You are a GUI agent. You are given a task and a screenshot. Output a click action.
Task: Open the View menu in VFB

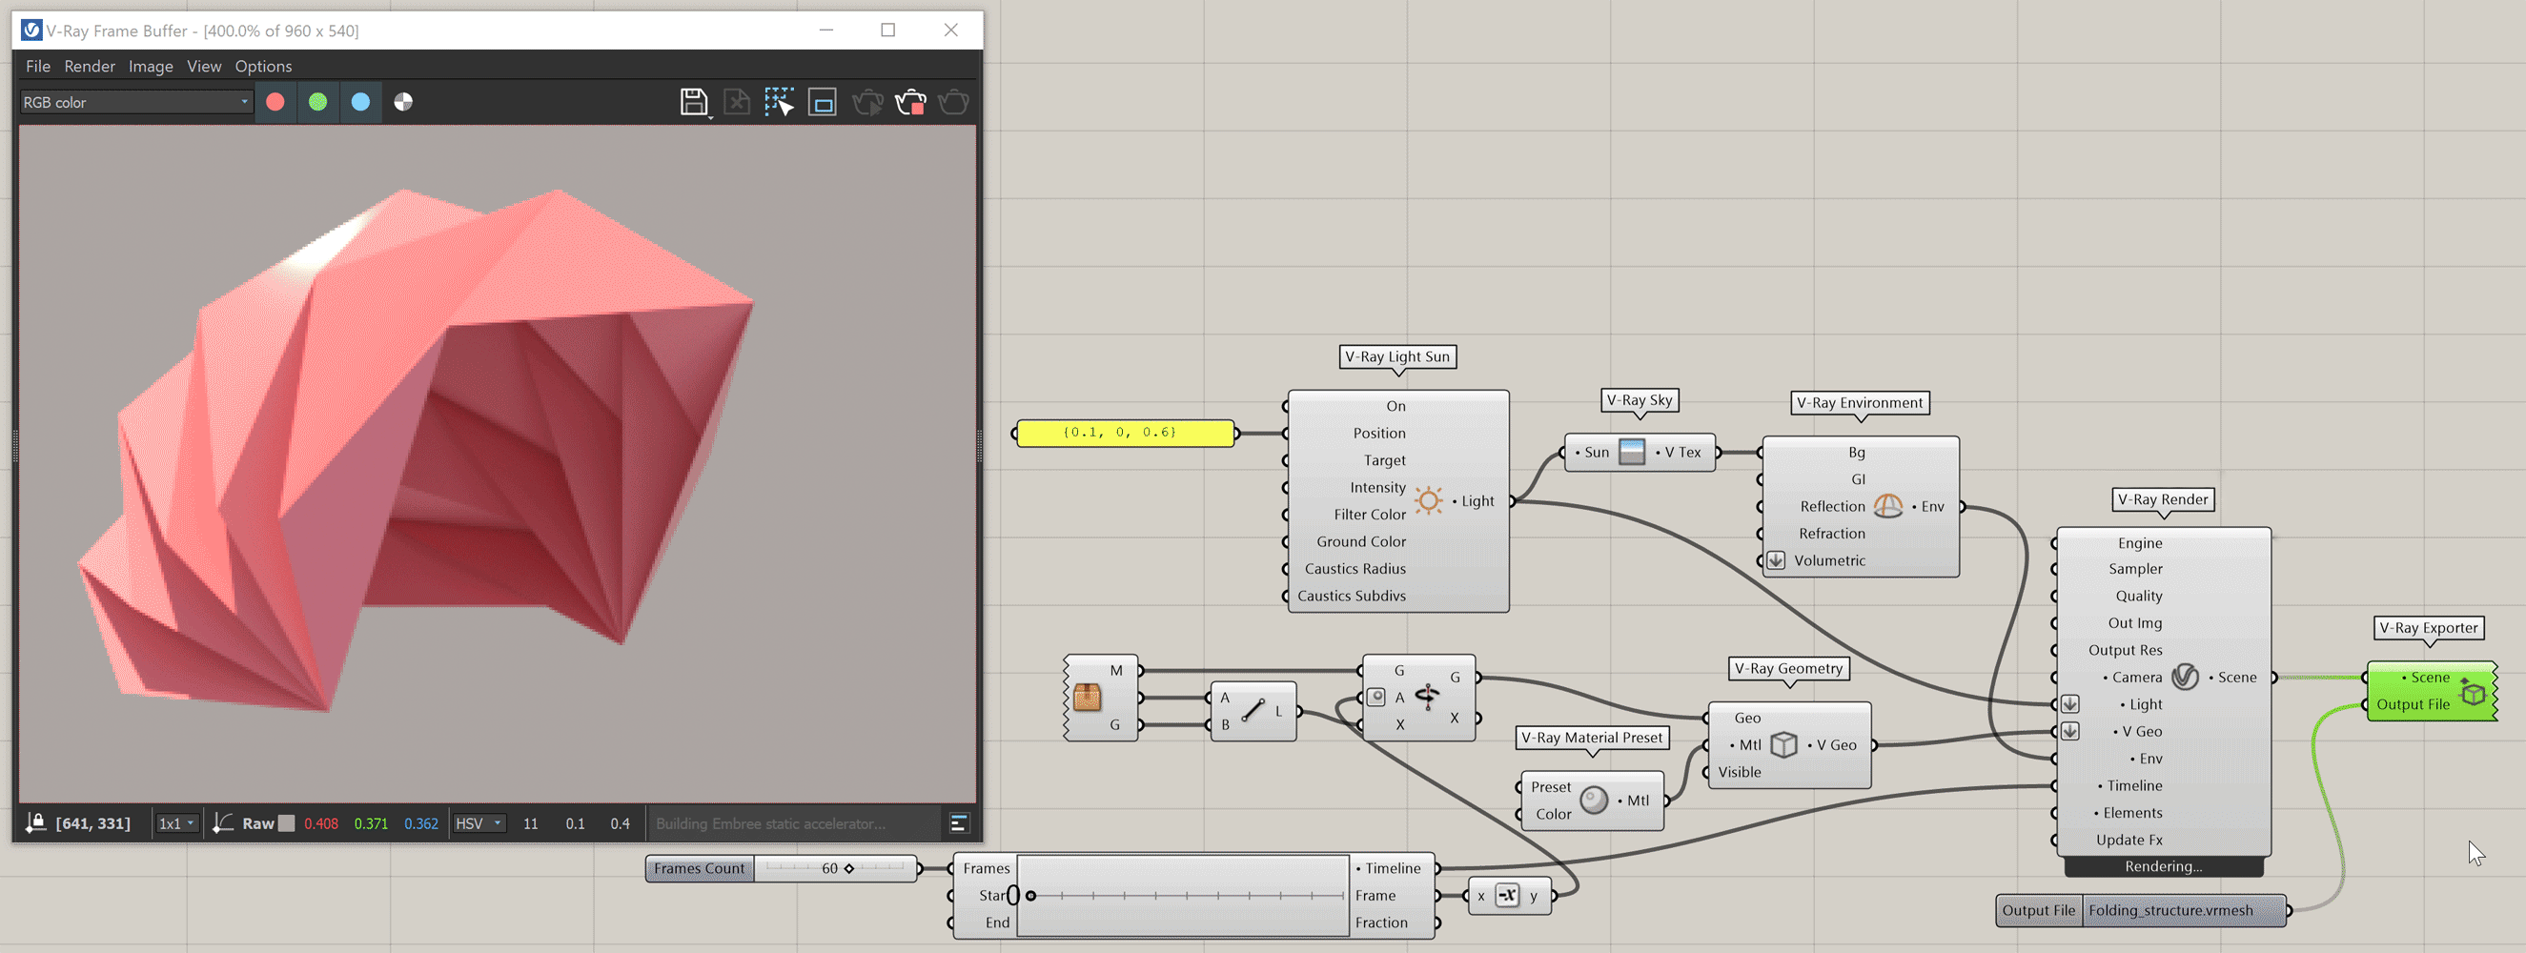pos(204,66)
